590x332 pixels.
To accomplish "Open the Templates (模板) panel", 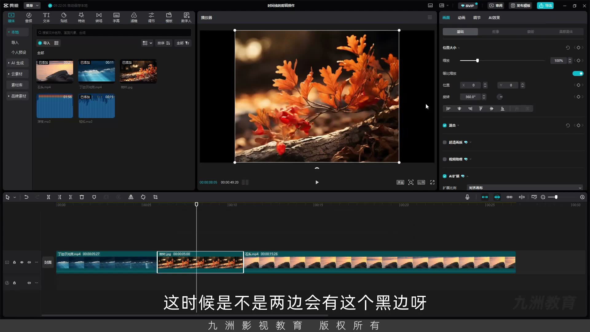I will click(169, 18).
